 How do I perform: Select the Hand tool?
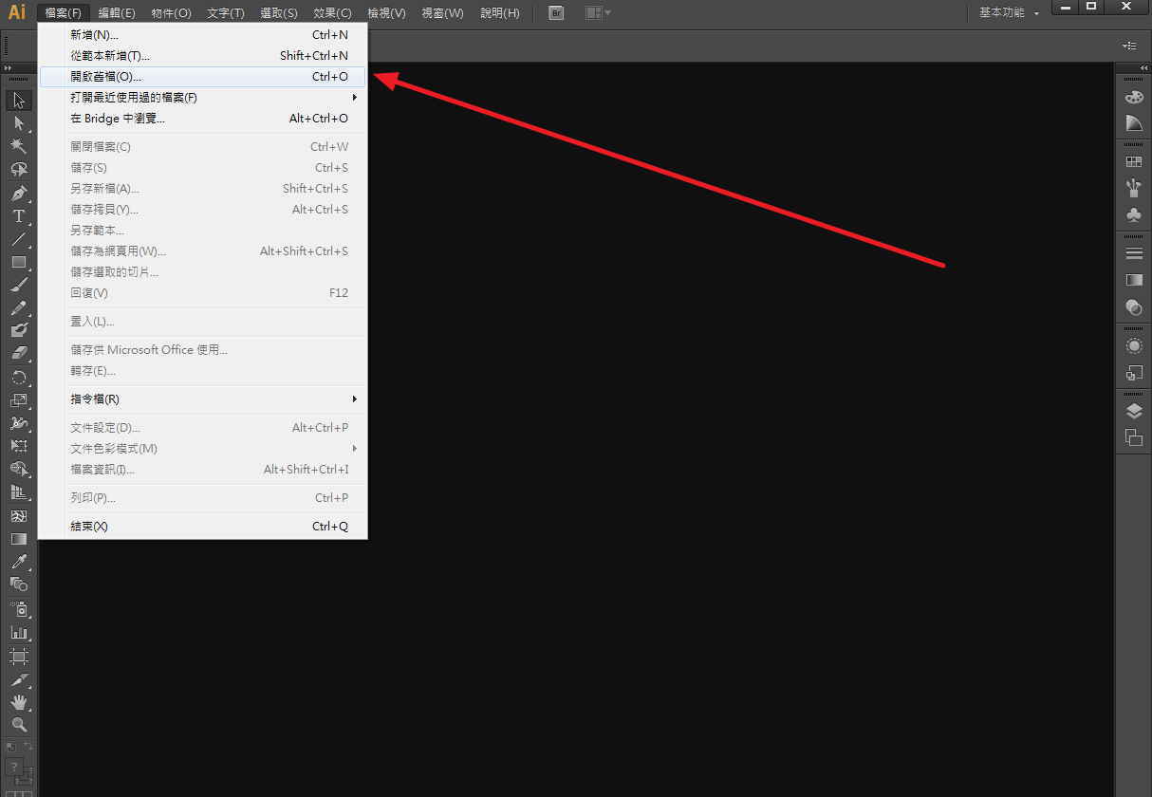coord(18,702)
